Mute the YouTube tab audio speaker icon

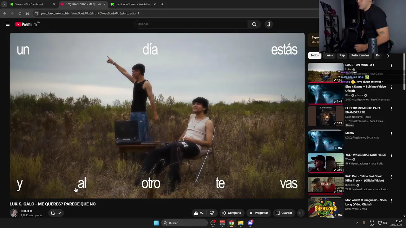[99, 4]
